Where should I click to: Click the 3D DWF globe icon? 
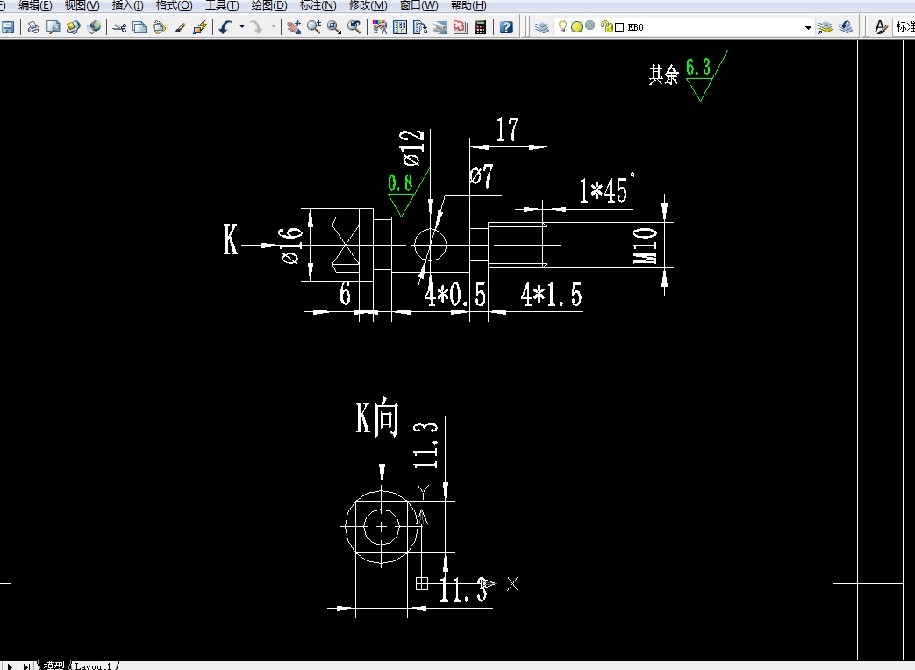tap(93, 27)
